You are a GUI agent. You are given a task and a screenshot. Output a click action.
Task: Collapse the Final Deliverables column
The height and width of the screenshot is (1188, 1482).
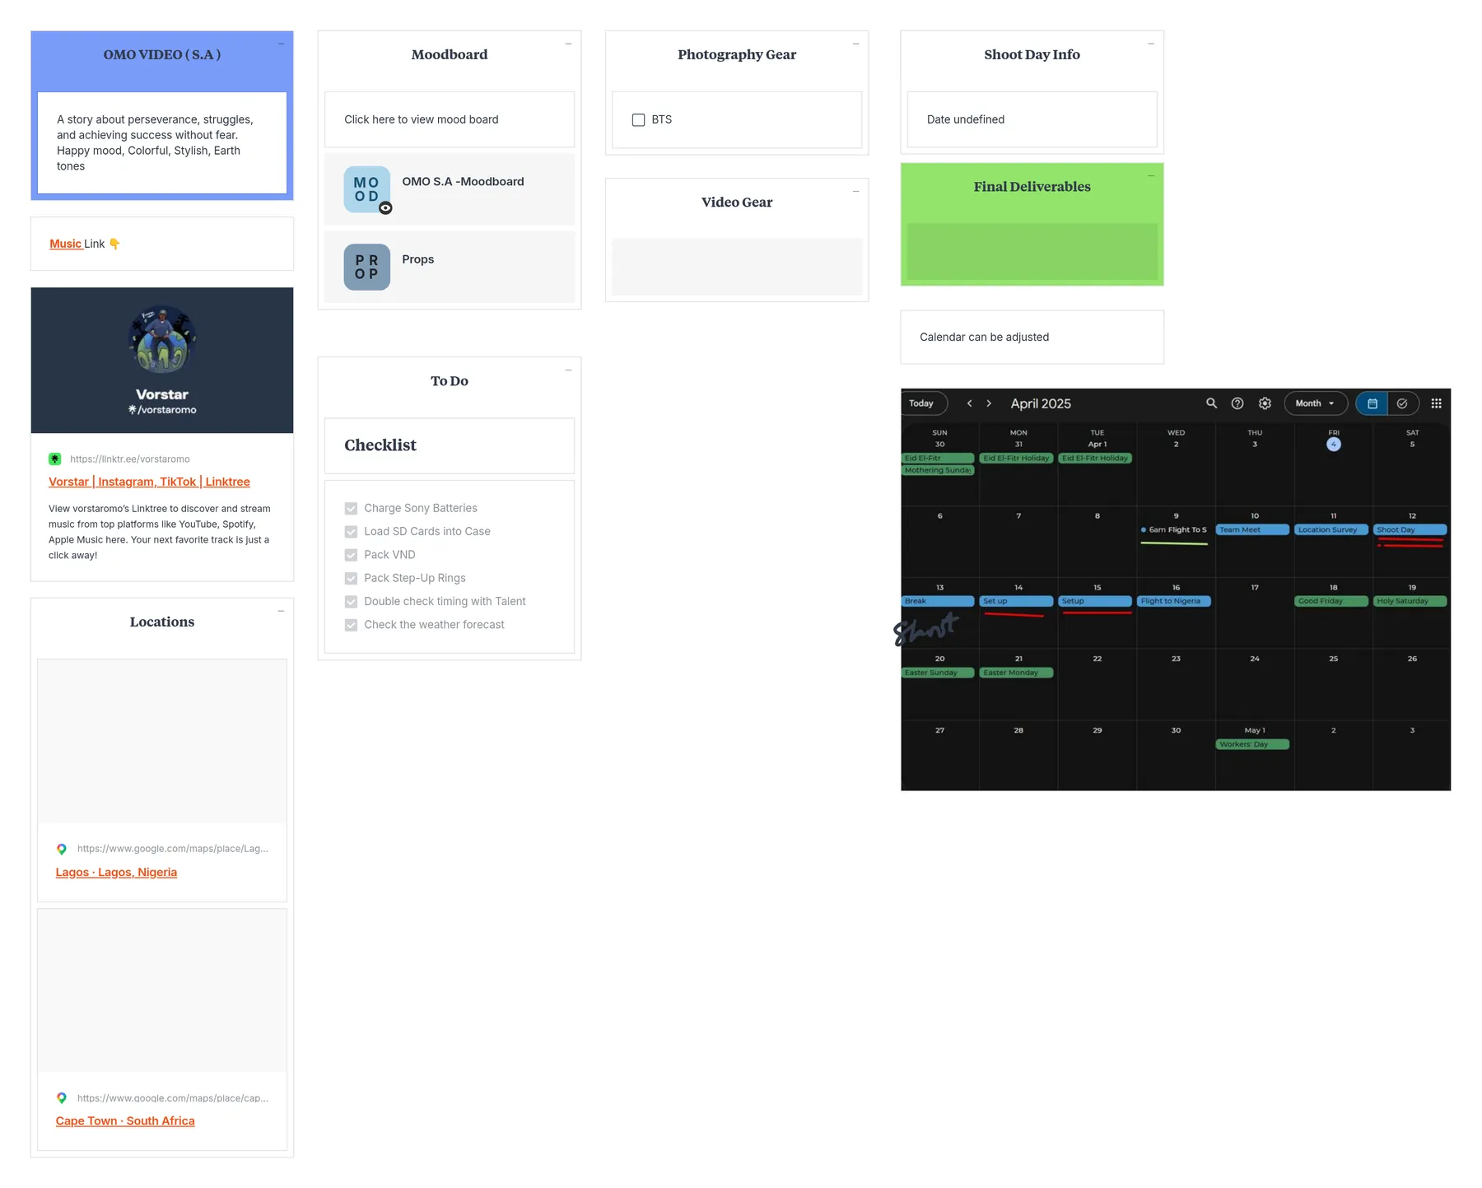[1151, 176]
